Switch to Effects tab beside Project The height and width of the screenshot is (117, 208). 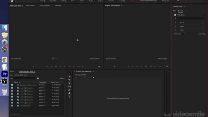coord(12,71)
